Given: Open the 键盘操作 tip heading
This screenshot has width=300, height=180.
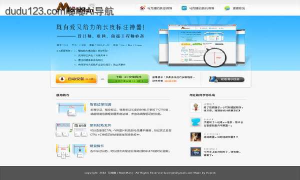Looking at the screenshot, I should [97, 146].
